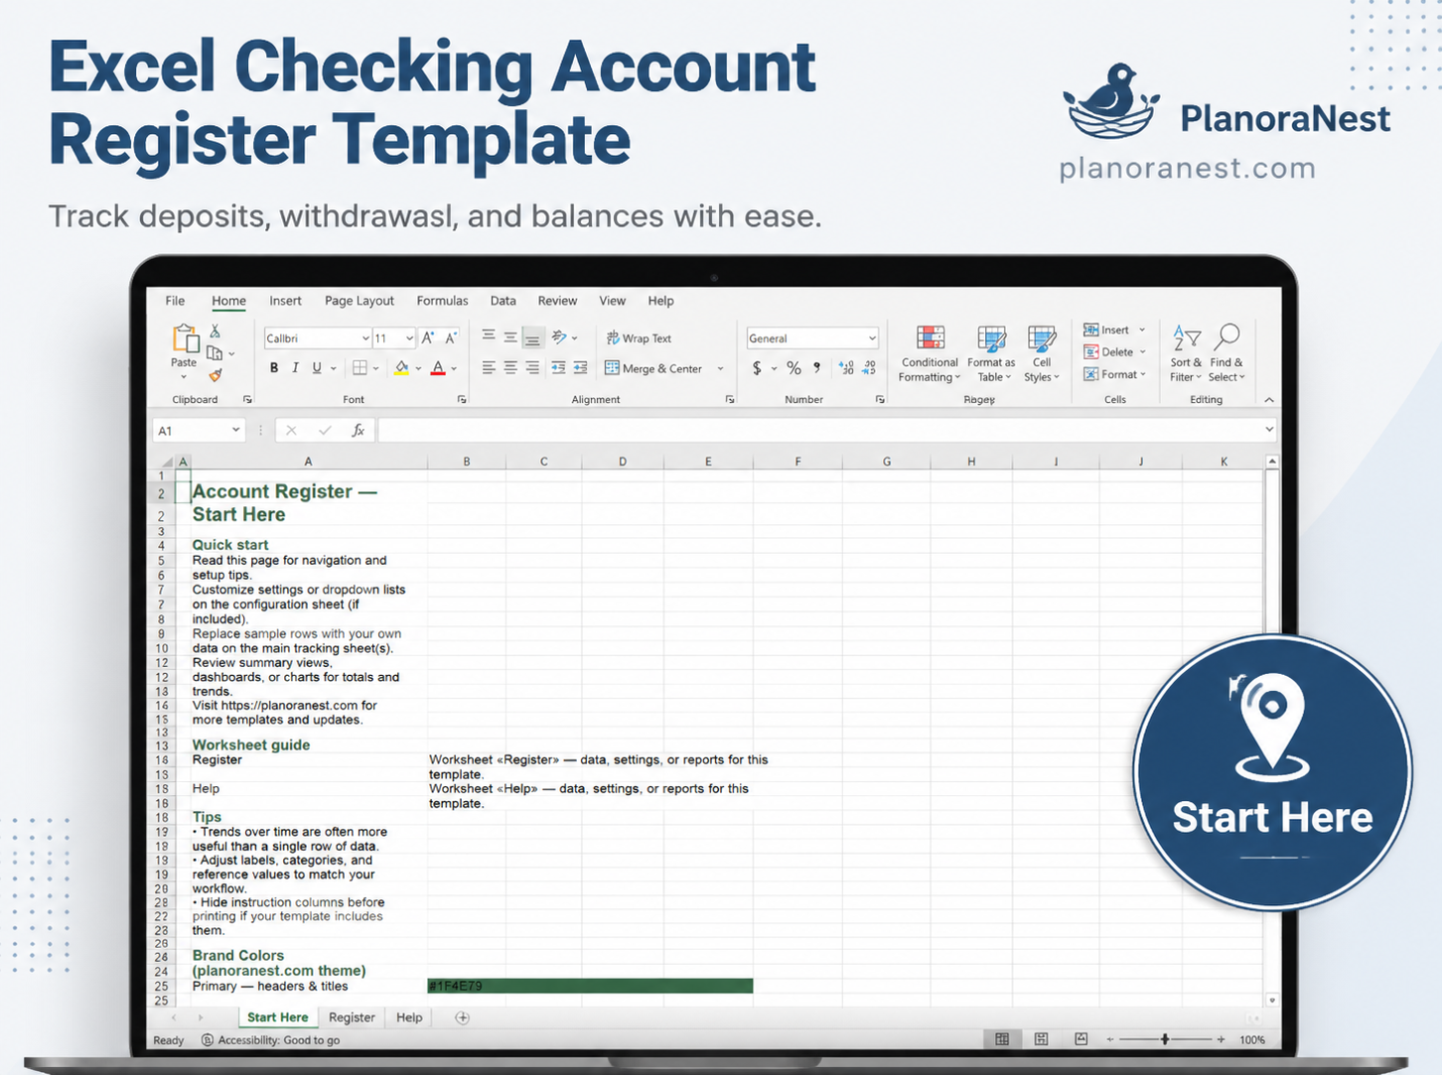Viewport: 1442px width, 1075px height.
Task: Click the Accounting dollar format icon
Action: click(757, 368)
